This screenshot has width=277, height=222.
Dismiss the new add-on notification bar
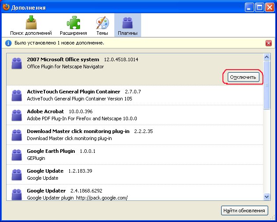268,43
